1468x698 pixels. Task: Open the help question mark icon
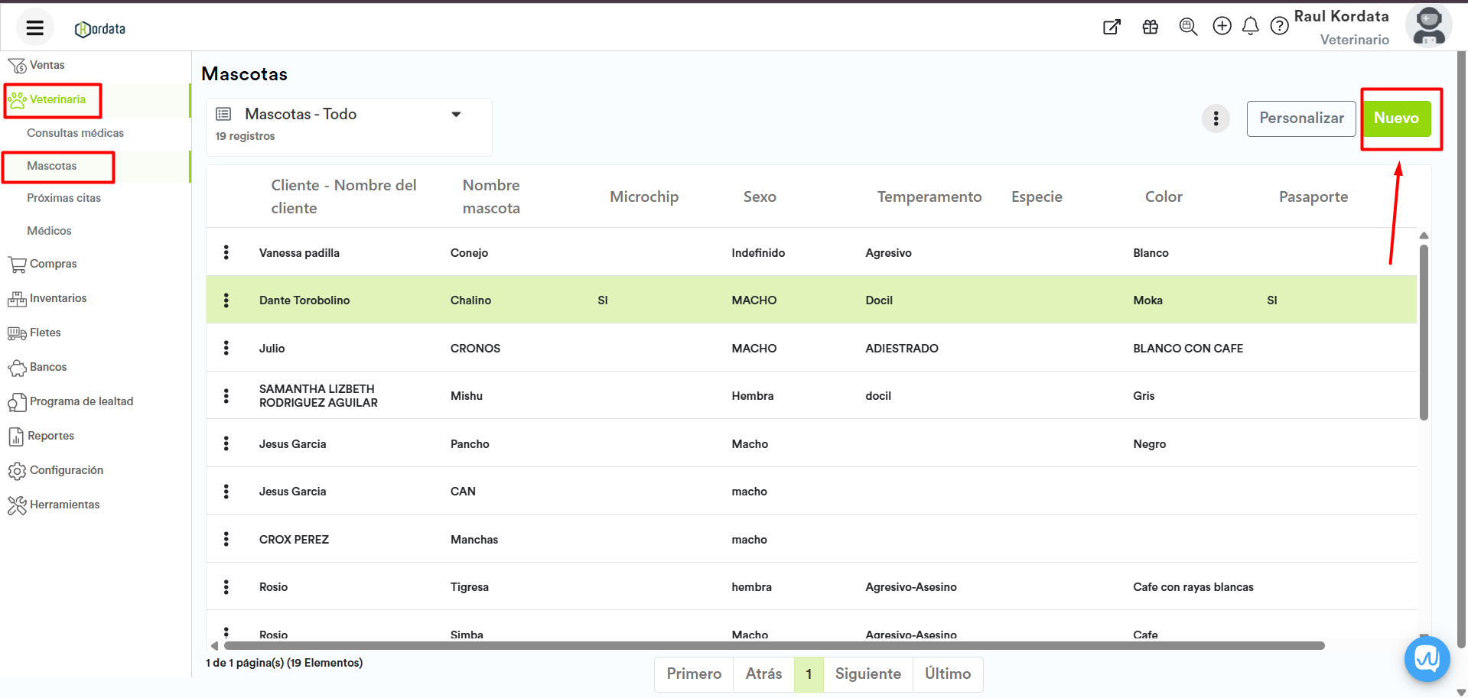click(x=1279, y=27)
